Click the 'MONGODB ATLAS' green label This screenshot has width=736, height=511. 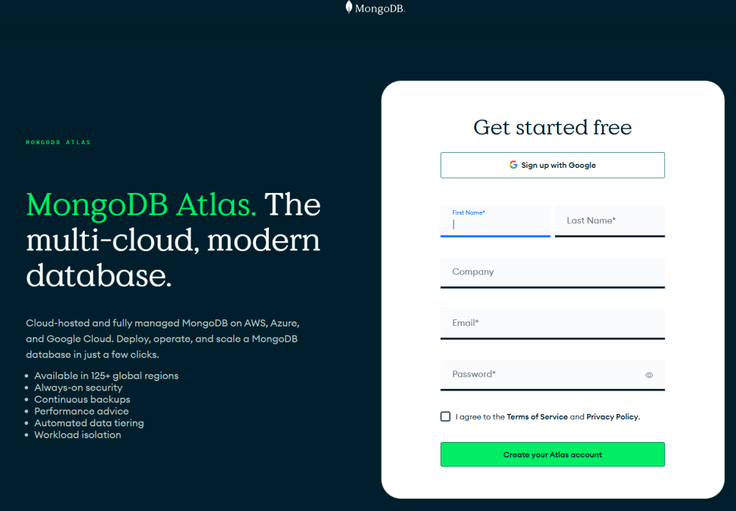(x=58, y=142)
